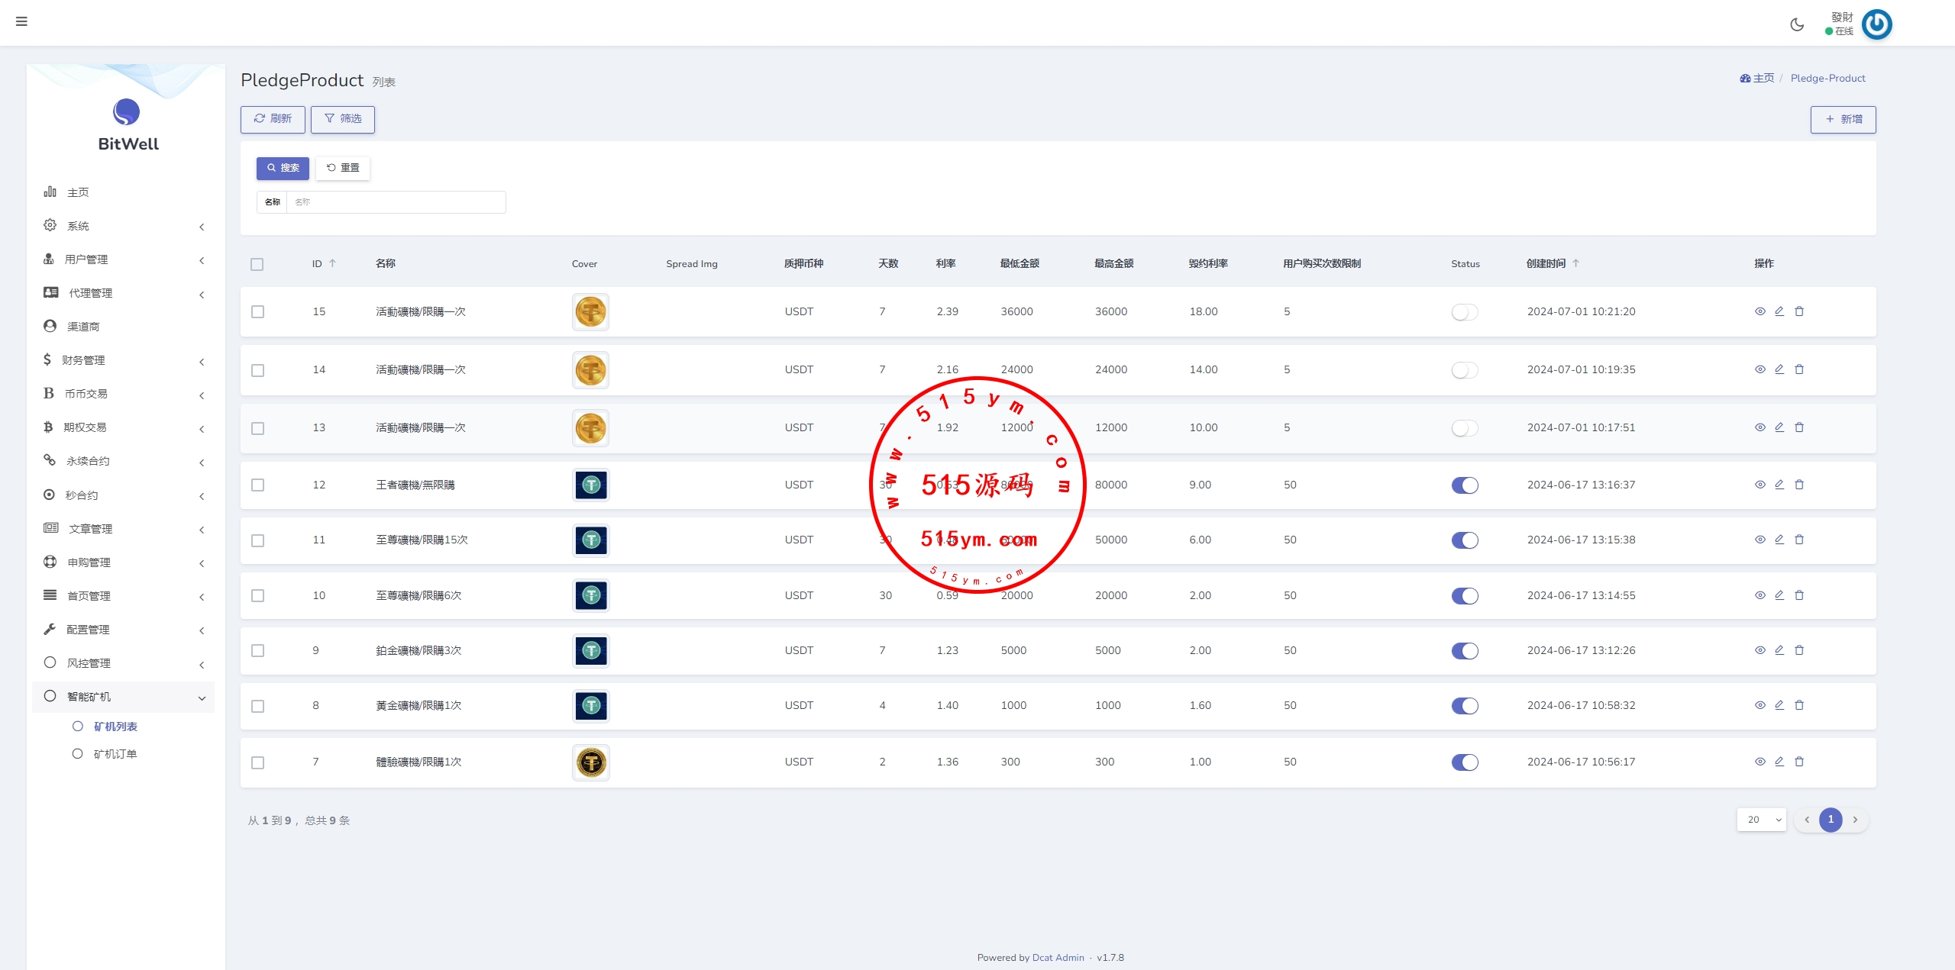Open the page size 20 dropdown
Screen dimensions: 1955x970
(x=1760, y=820)
